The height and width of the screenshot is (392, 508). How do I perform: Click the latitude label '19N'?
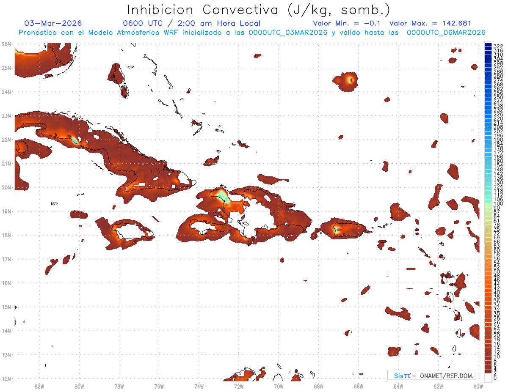coord(6,211)
